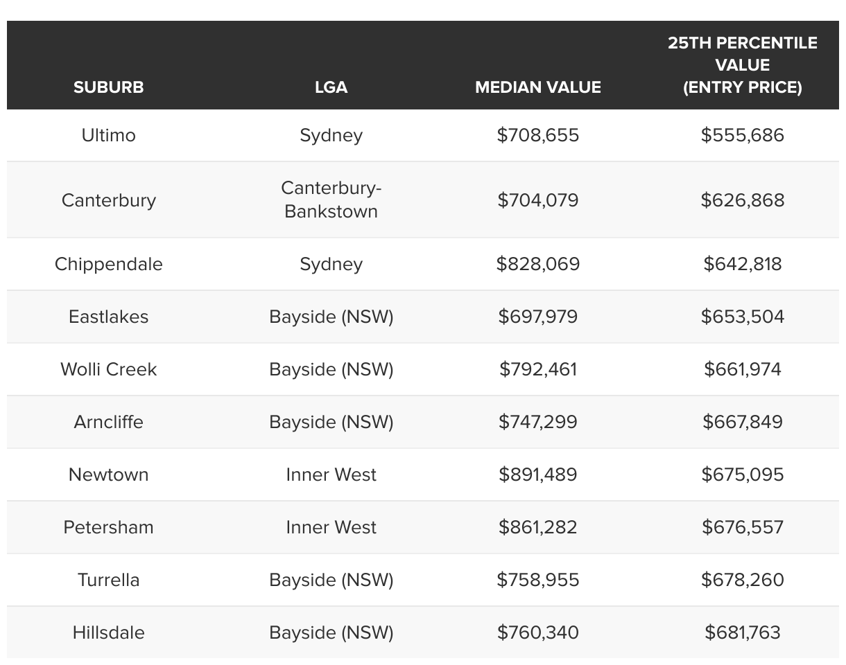Click the 25TH PERCENTILE VALUE header
The height and width of the screenshot is (665, 846).
click(x=742, y=65)
